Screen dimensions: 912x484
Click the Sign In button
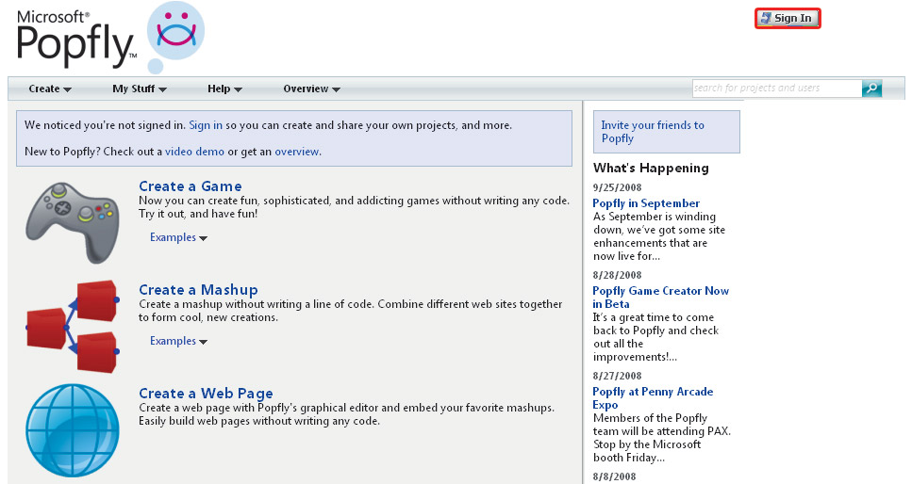pyautogui.click(x=788, y=18)
